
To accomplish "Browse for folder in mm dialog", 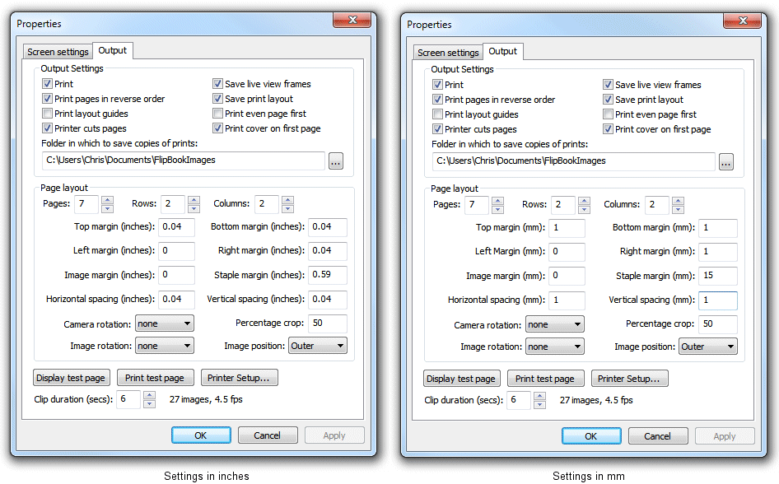I will (x=726, y=162).
